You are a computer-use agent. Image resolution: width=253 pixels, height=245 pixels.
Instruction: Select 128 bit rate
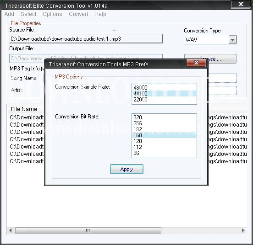coord(164,141)
